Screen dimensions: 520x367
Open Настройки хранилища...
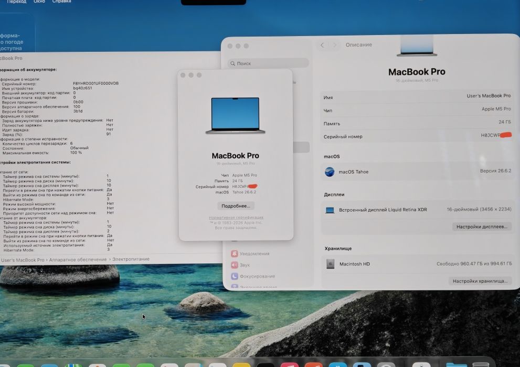click(480, 281)
